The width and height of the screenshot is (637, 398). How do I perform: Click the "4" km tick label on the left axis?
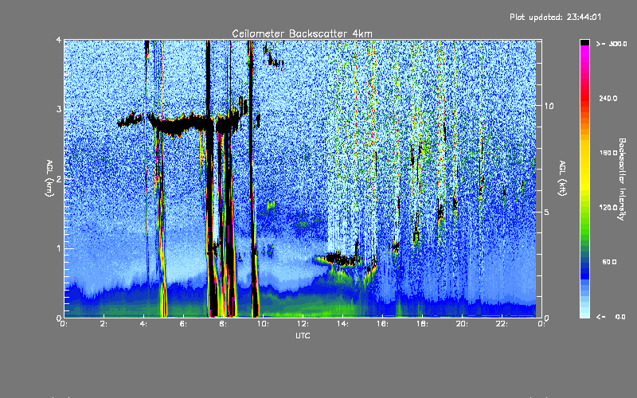click(x=59, y=40)
